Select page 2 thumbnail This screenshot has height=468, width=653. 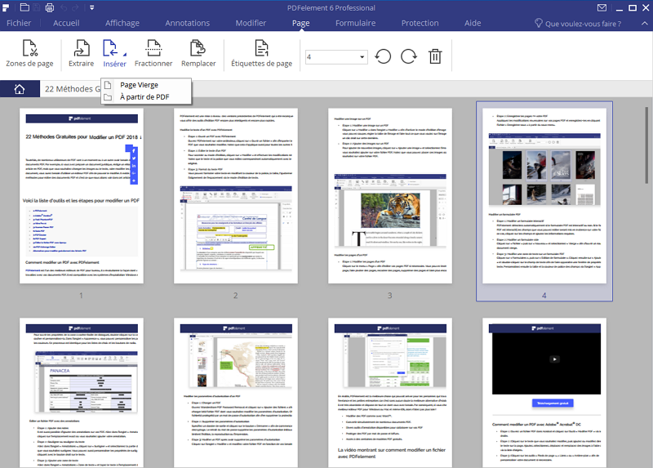pyautogui.click(x=235, y=196)
